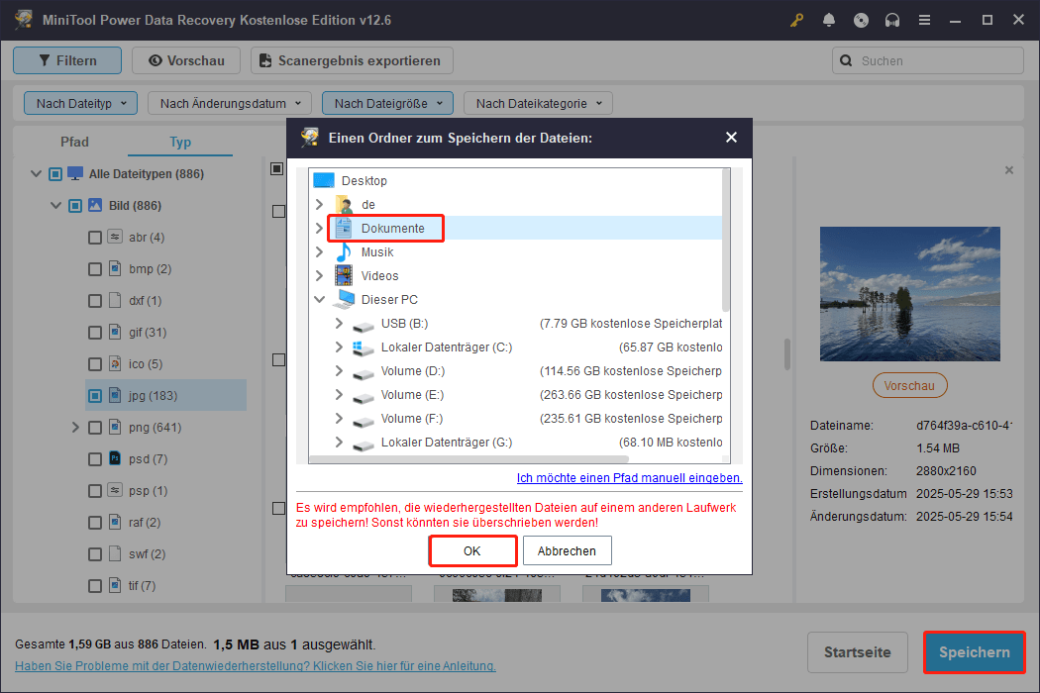Click the key registration icon in the title bar
Screen dimensions: 1040x693
(796, 19)
